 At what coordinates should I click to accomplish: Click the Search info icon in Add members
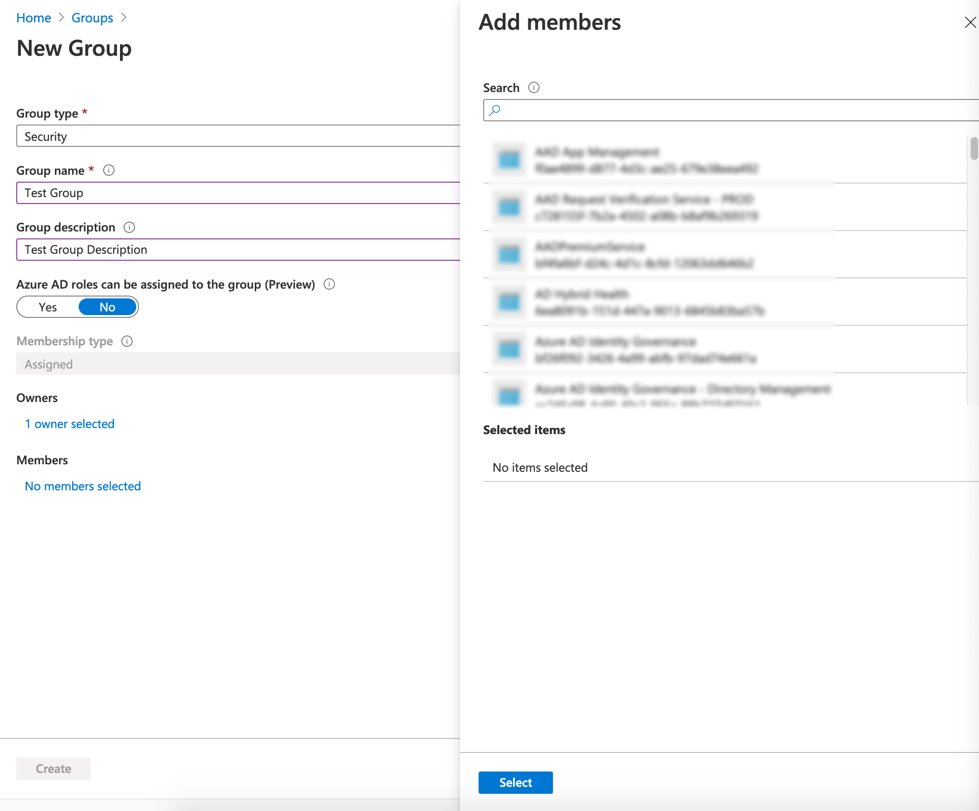(x=533, y=87)
